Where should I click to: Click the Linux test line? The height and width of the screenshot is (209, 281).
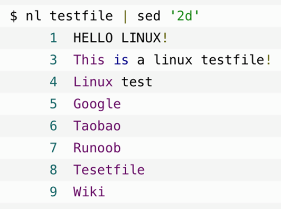(113, 82)
